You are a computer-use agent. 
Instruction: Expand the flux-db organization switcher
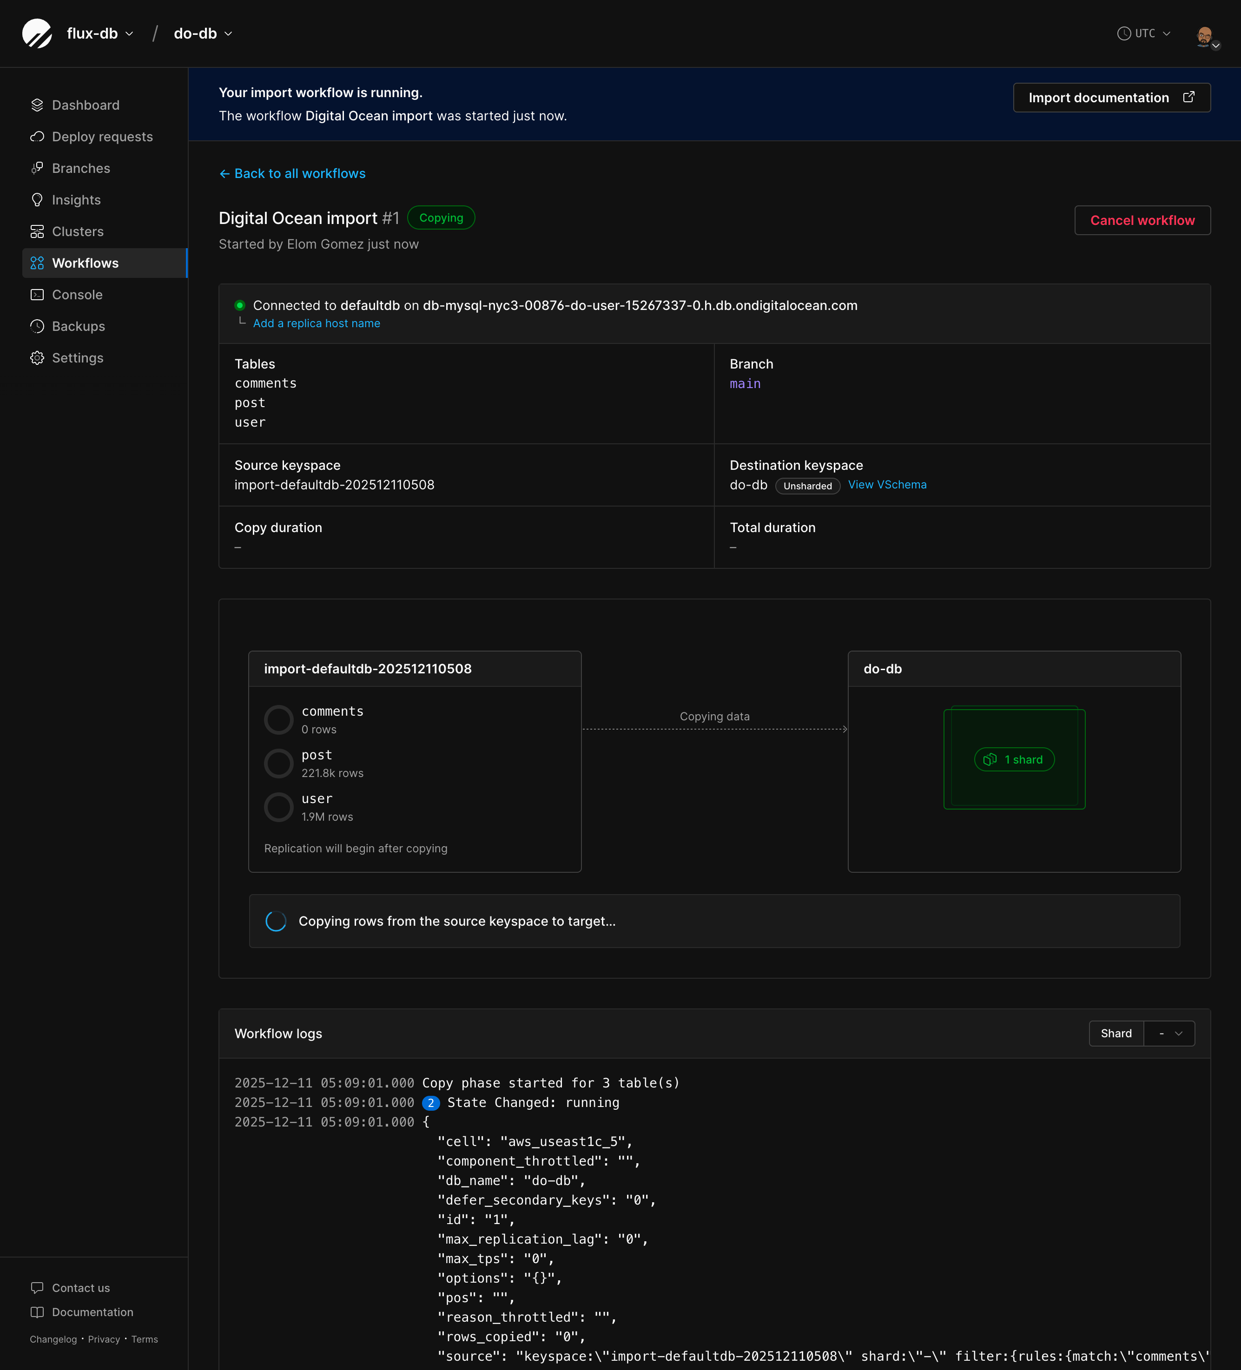(x=99, y=33)
